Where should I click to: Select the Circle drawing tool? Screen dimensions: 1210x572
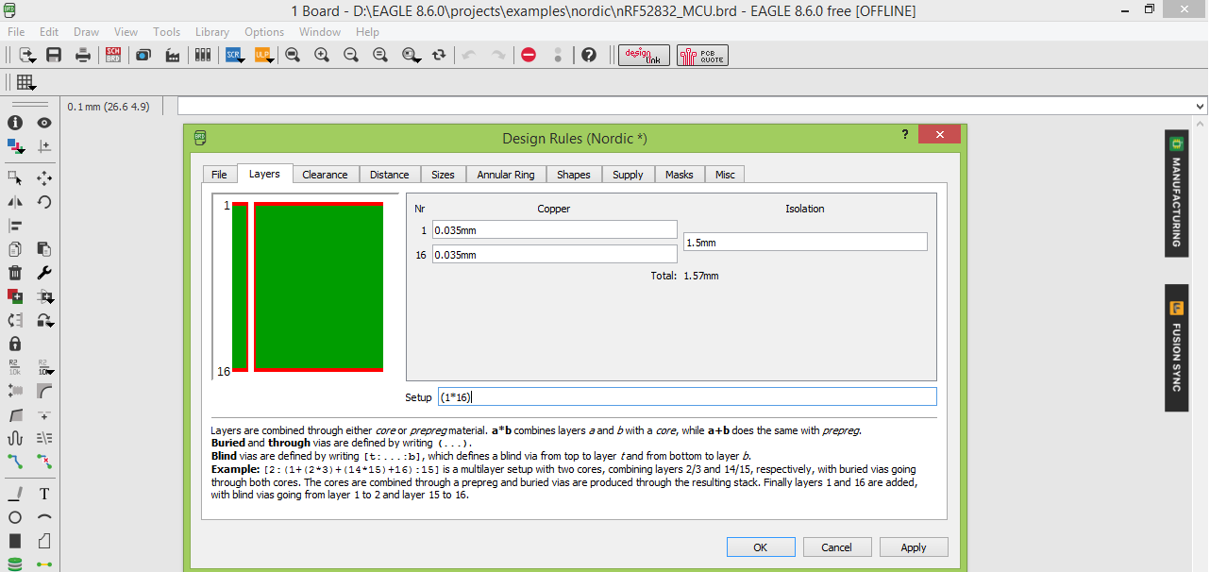click(x=15, y=517)
